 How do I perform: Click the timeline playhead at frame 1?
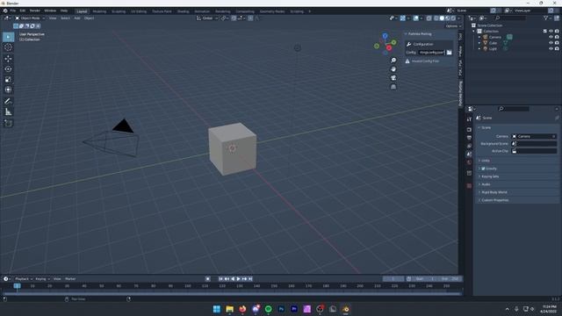17,286
